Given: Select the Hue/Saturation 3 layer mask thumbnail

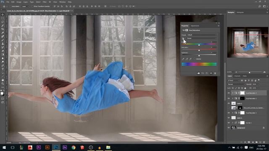Looking at the screenshot, I should click(242, 93).
